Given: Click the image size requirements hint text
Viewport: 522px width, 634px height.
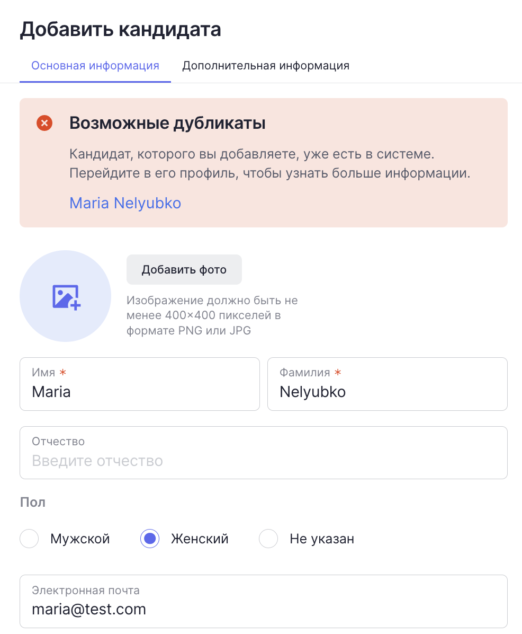Looking at the screenshot, I should pyautogui.click(x=212, y=315).
